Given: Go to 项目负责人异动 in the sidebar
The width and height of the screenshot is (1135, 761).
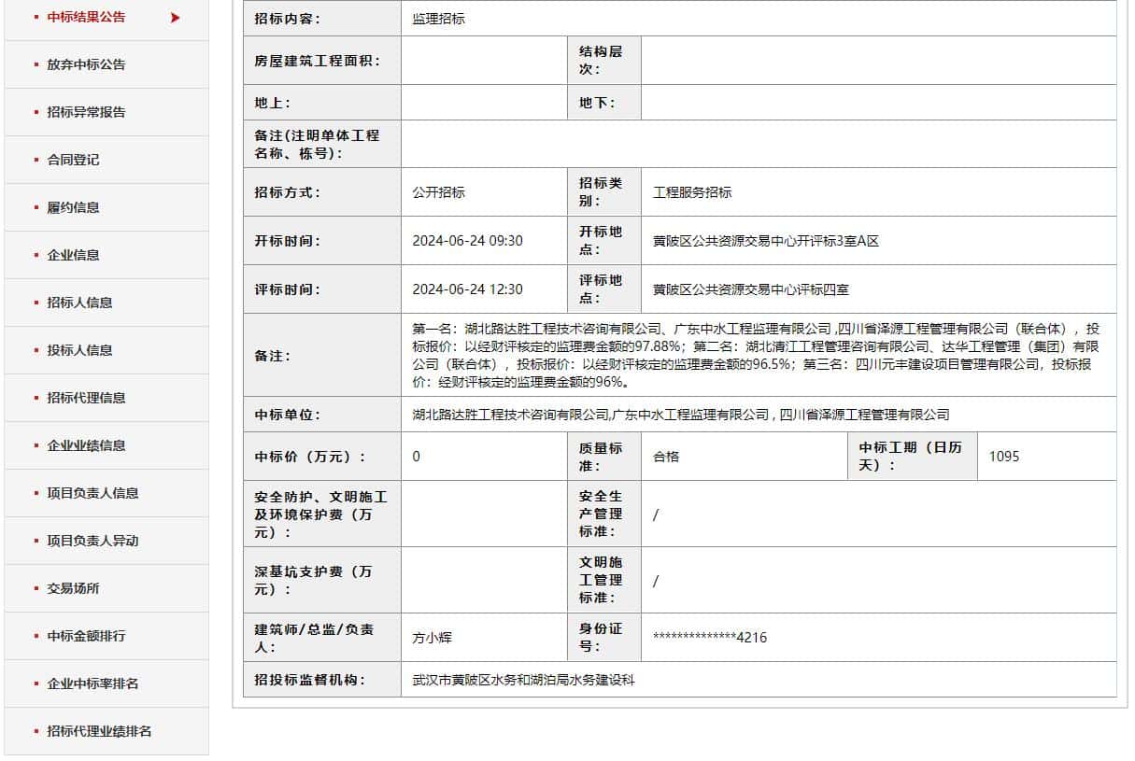Looking at the screenshot, I should 92,541.
